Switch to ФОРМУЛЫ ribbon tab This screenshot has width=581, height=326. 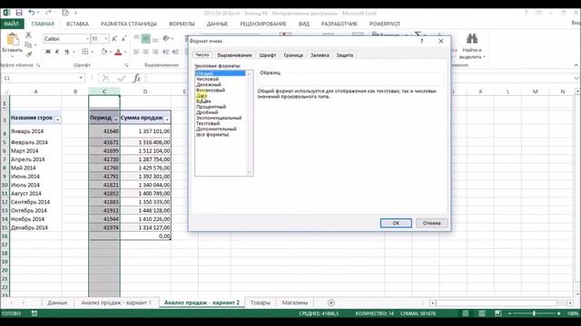click(x=182, y=24)
